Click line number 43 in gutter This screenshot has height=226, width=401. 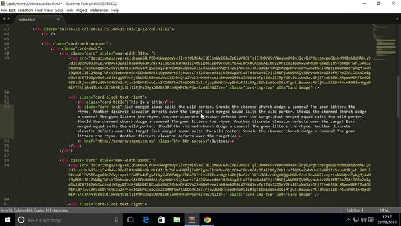coord(7,29)
